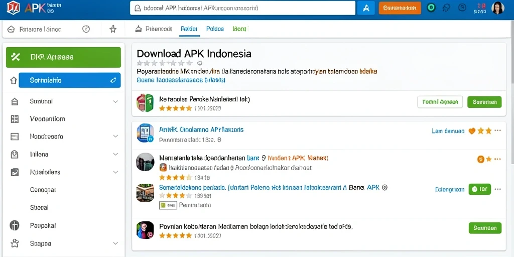The height and width of the screenshot is (257, 514).
Task: Click the Ke tanoian Peroke app icon
Action: (145, 103)
